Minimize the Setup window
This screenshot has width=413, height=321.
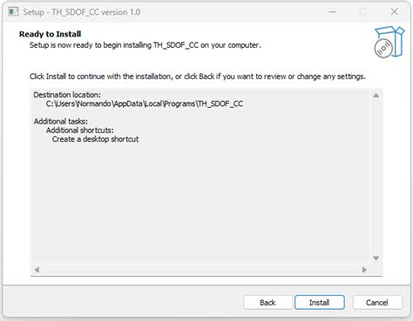tap(333, 12)
